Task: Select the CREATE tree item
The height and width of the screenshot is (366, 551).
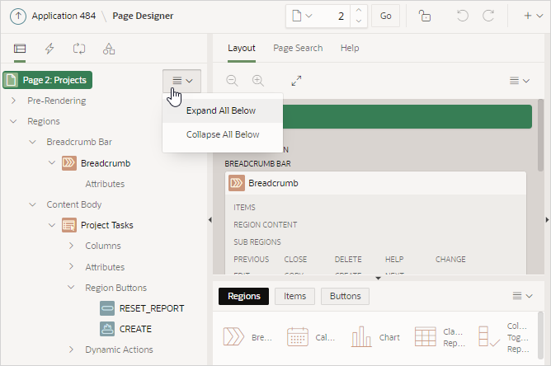Action: pos(135,329)
